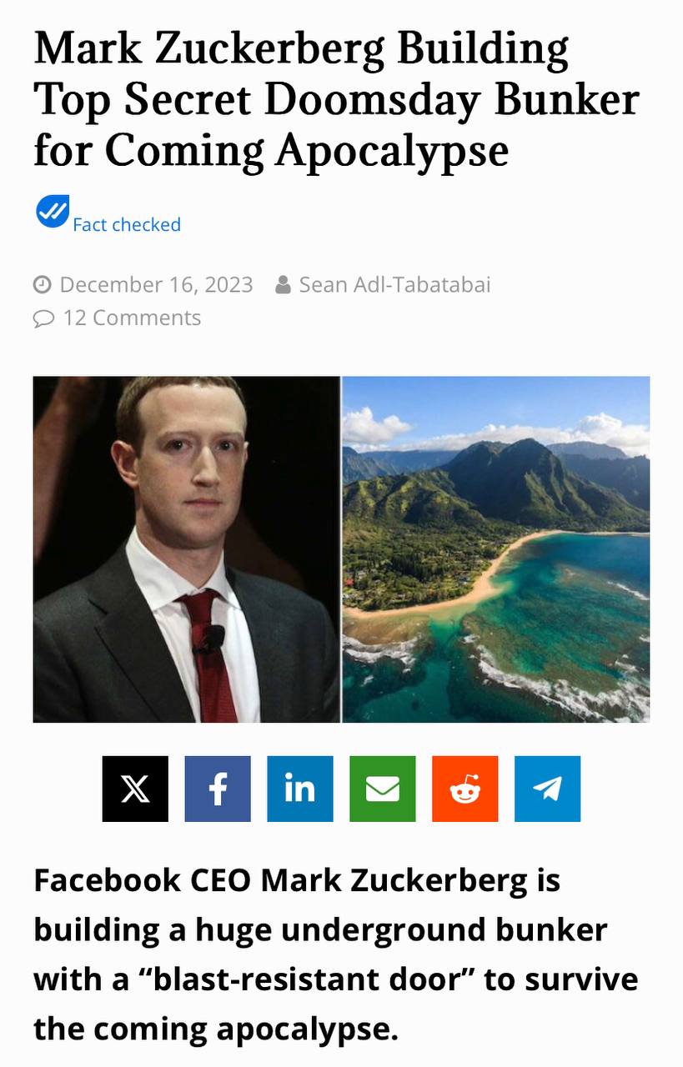The image size is (683, 1067).
Task: Open the December 16, 2023 date link
Action: click(x=156, y=285)
